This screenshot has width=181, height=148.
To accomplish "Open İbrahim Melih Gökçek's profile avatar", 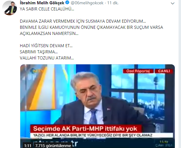I will pyautogui.click(x=10, y=8).
